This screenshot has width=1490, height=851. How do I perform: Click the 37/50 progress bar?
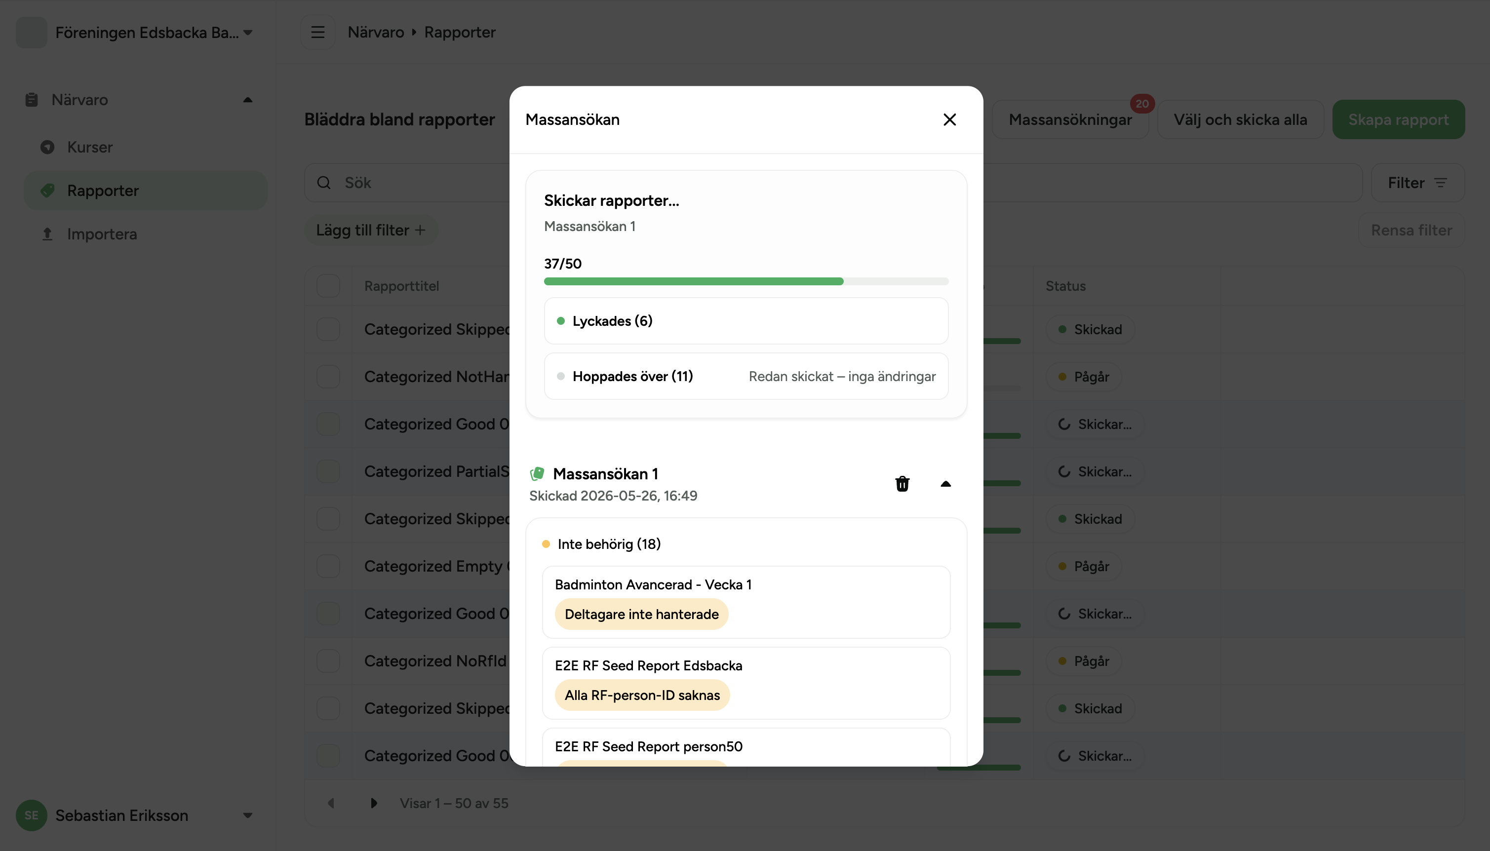coord(746,281)
